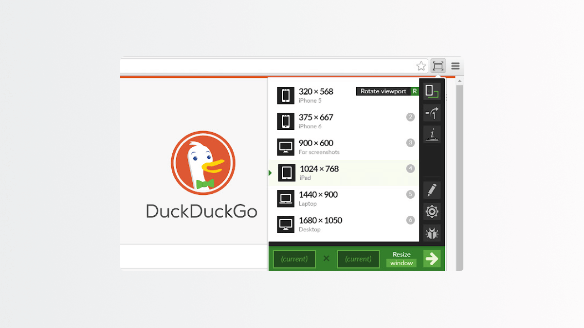The width and height of the screenshot is (584, 328).
Task: Open the Window Resizer extension icon in toolbar
Action: [x=438, y=66]
